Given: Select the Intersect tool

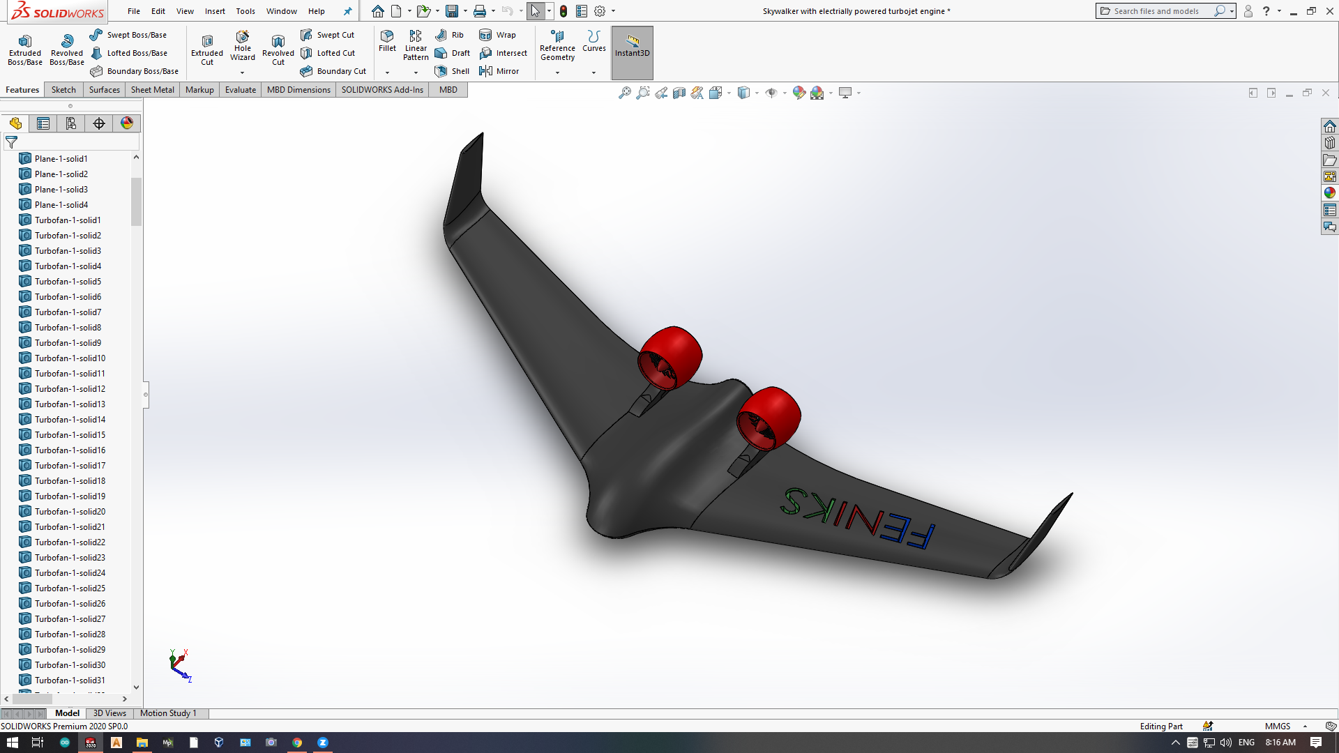Looking at the screenshot, I should pos(503,53).
